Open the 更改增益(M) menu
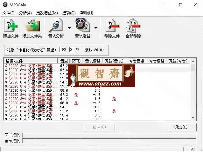 pyautogui.click(x=47, y=13)
